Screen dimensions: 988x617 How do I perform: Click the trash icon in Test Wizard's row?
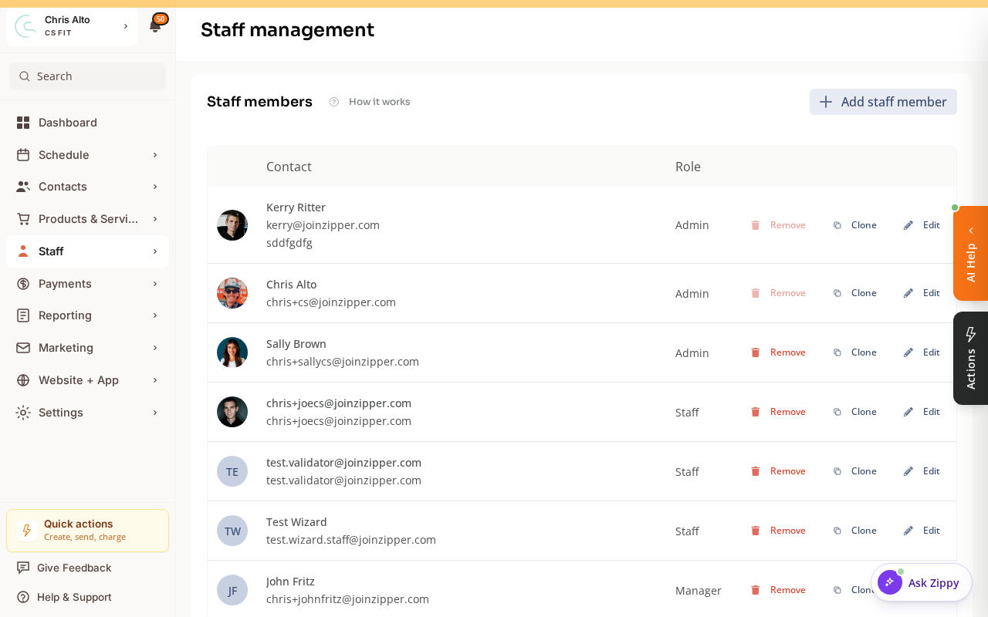pyautogui.click(x=756, y=531)
